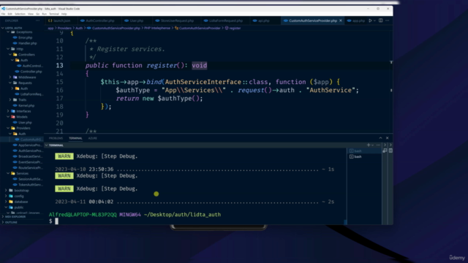Viewport: 468px width, 263px height.
Task: Close the CustomAuthServiceProvider.php tab
Action: [341, 20]
